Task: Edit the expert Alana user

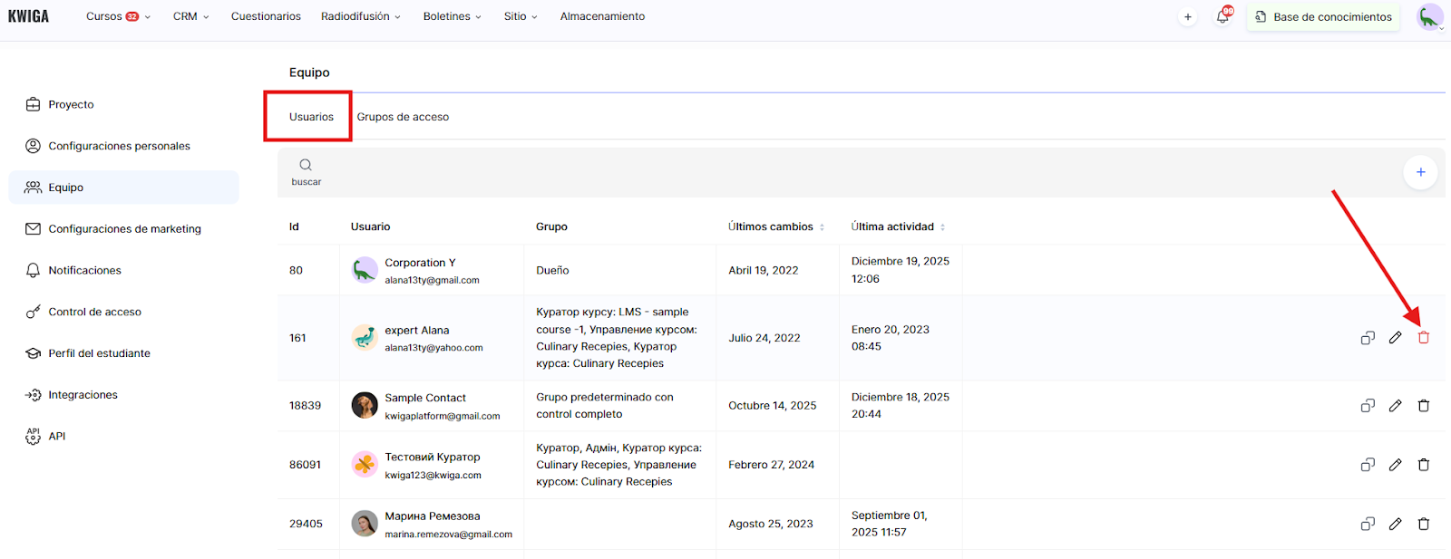Action: [1395, 338]
